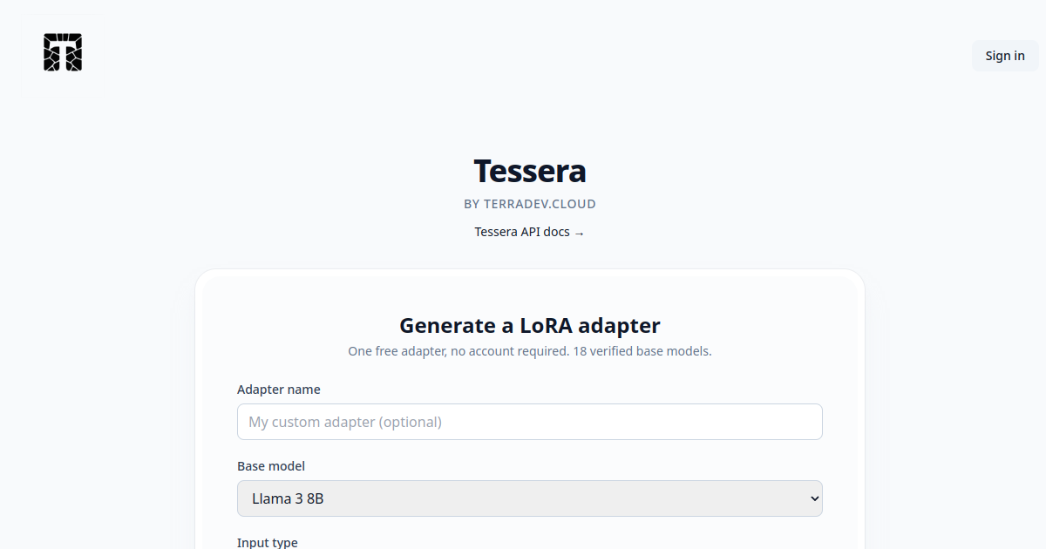Click the "no account required" phrase
The width and height of the screenshot is (1046, 549).
pyautogui.click(x=509, y=351)
